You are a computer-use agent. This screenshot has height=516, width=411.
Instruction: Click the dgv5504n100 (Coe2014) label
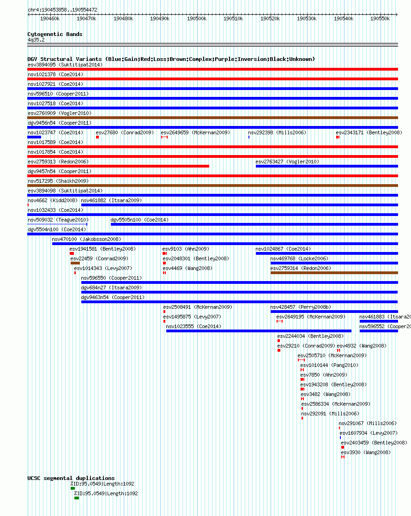(x=57, y=229)
